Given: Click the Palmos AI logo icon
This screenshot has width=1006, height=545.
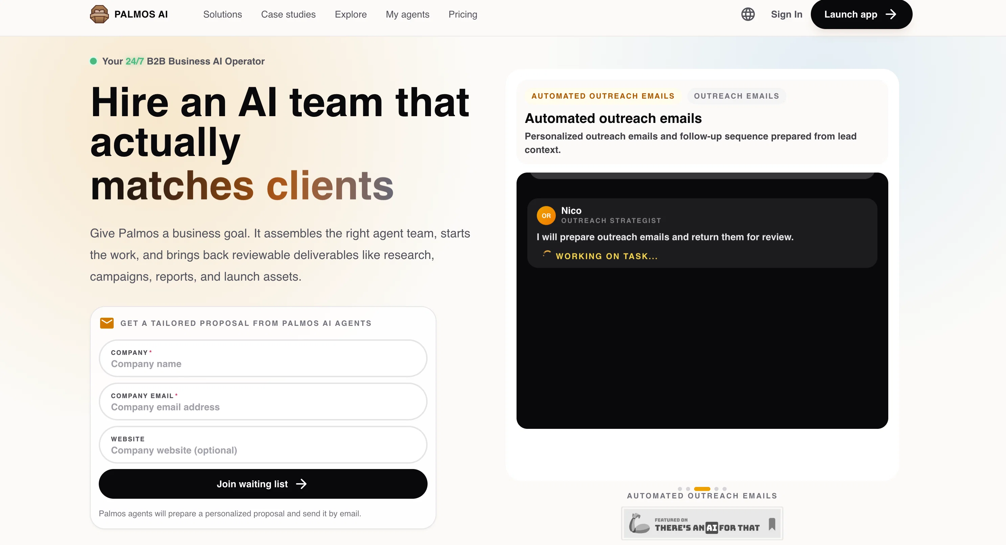Looking at the screenshot, I should tap(99, 15).
